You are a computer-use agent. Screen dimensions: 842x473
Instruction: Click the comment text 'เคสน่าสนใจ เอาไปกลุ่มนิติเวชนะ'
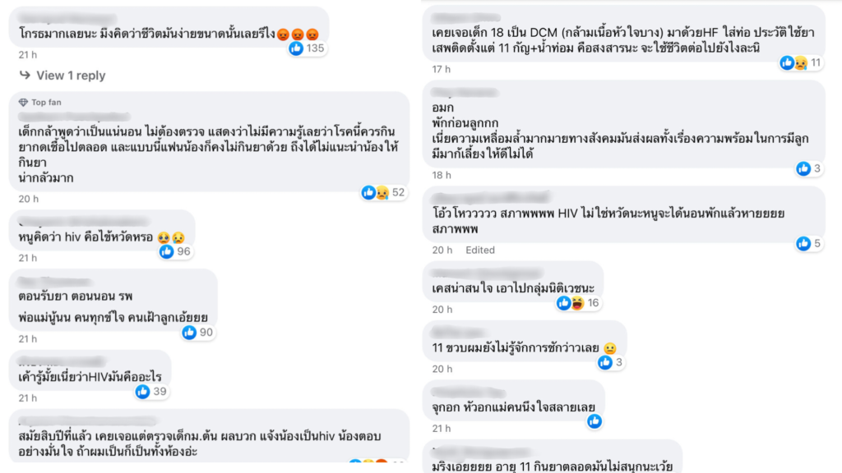(513, 288)
